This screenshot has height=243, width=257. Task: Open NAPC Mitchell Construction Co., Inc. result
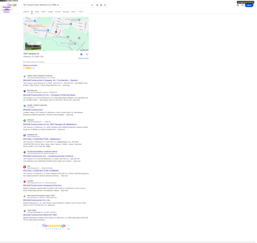pos(36,200)
